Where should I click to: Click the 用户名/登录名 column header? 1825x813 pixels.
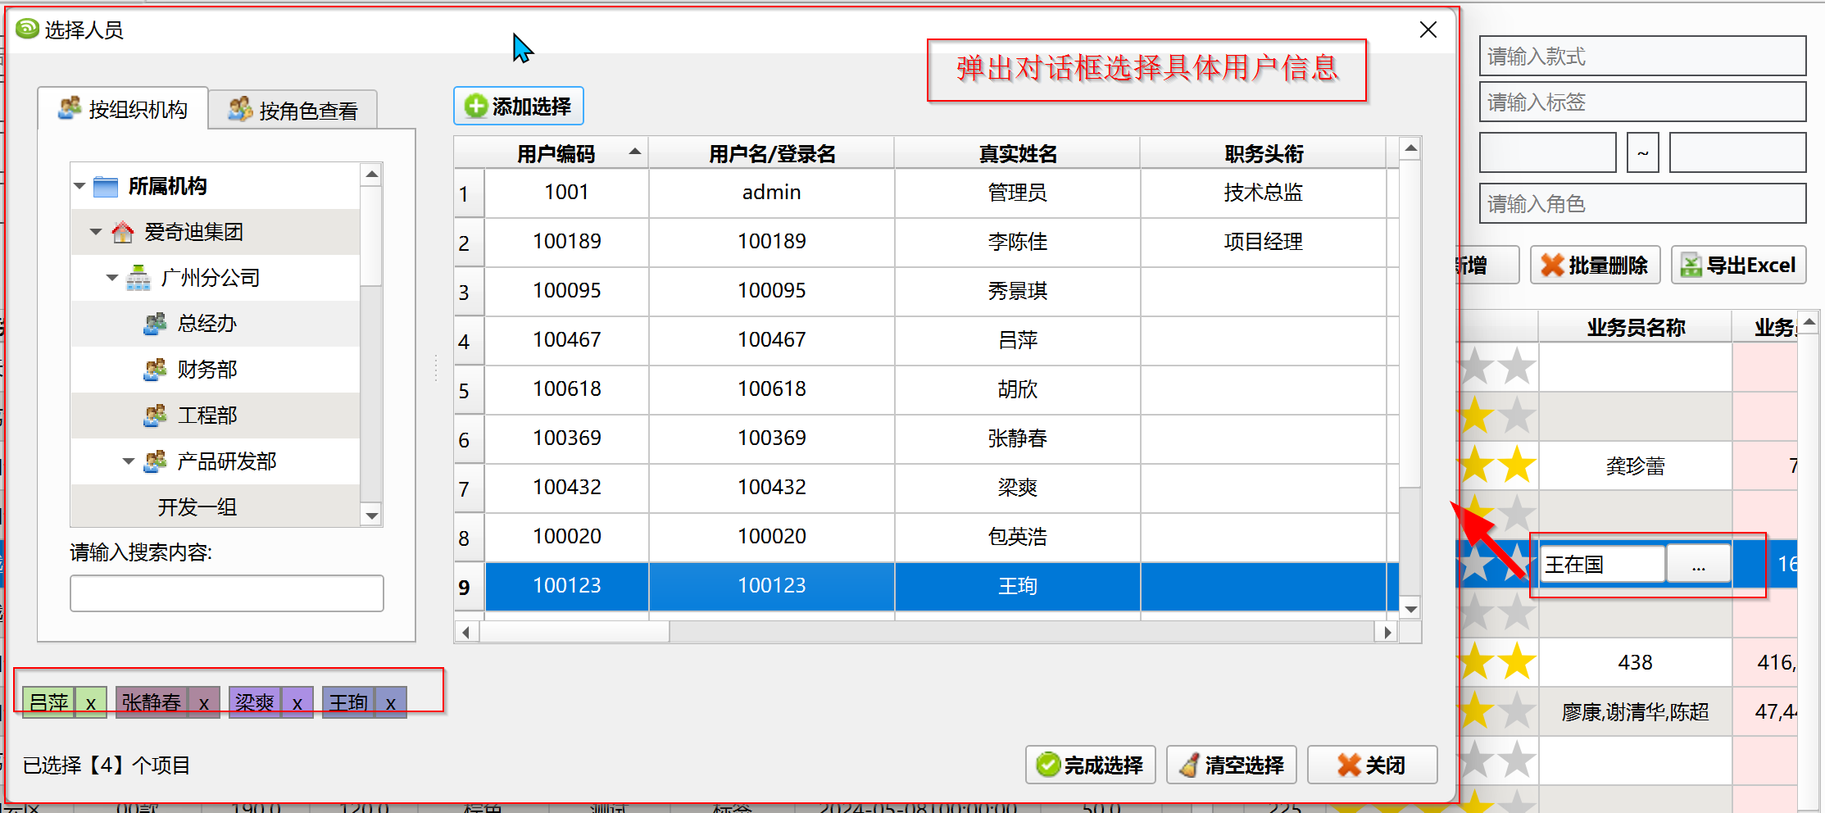[772, 153]
